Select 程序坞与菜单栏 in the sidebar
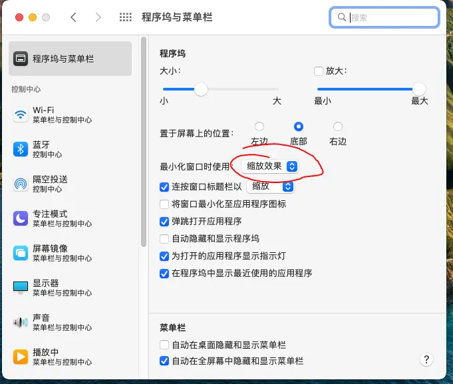Screen dimensions: 453x384 [x=70, y=59]
